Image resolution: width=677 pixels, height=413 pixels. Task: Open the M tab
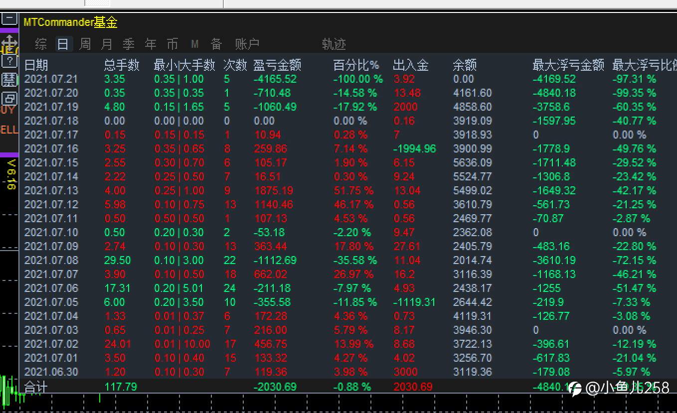click(x=194, y=44)
